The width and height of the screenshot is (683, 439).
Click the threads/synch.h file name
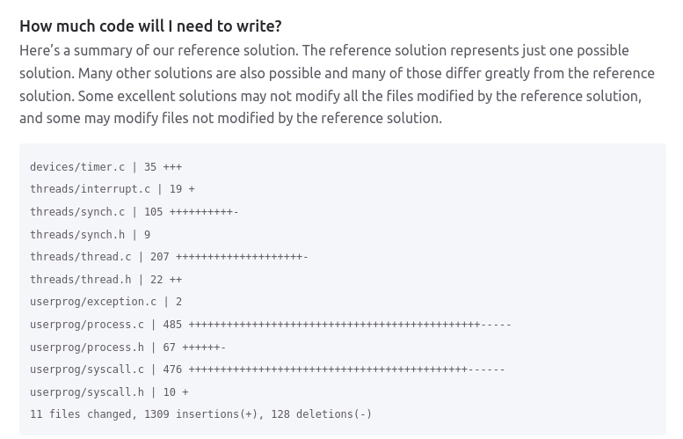tap(77, 235)
